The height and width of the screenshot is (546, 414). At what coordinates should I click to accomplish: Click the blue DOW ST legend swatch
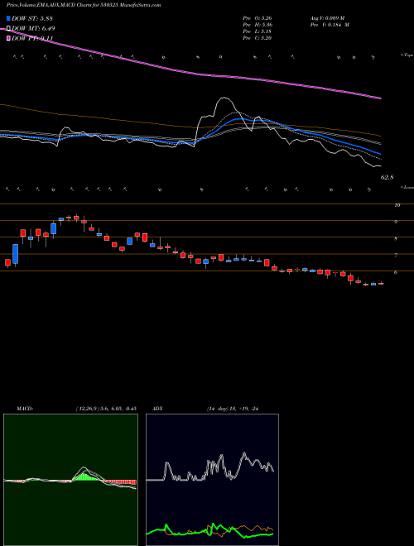[x=8, y=18]
